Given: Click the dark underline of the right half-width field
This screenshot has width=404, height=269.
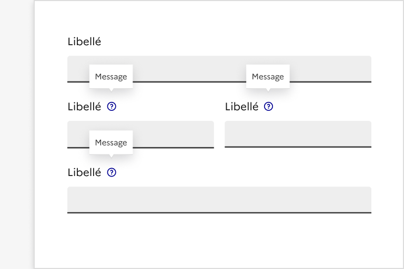Looking at the screenshot, I should coord(298,147).
